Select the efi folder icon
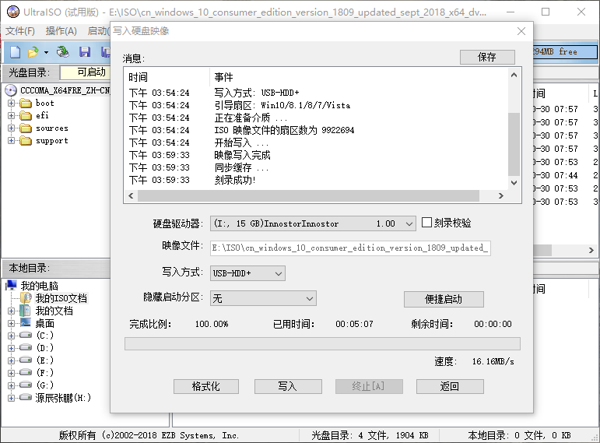The height and width of the screenshot is (443, 600). pos(26,116)
